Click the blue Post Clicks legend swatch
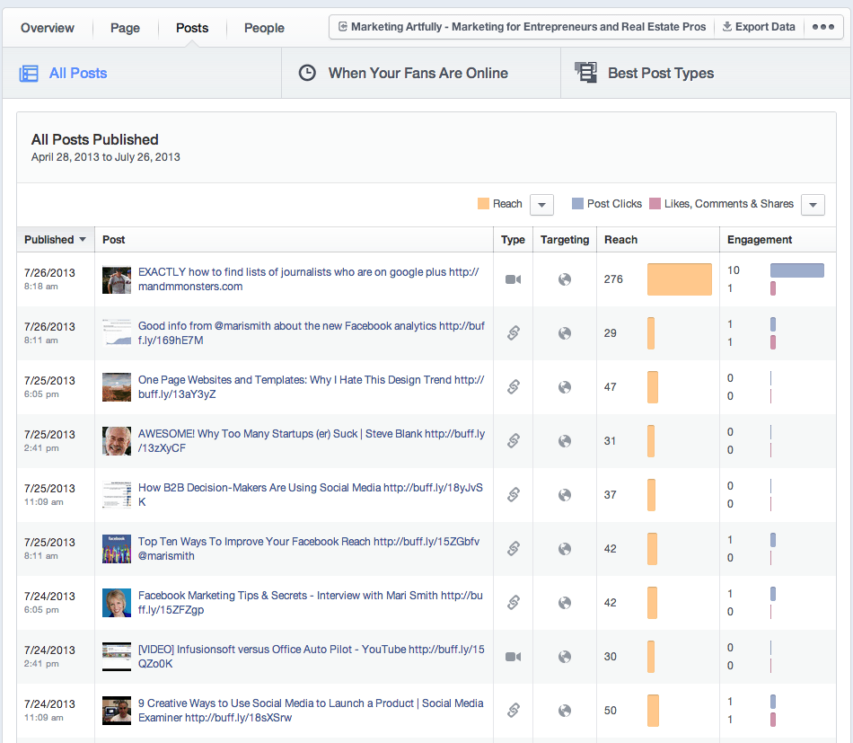Image resolution: width=853 pixels, height=743 pixels. click(577, 204)
